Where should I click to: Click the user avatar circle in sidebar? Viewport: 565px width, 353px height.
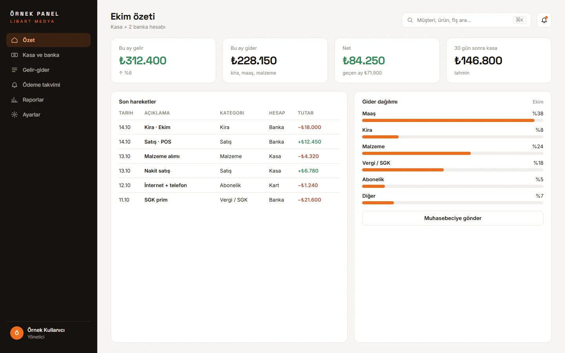(17, 333)
